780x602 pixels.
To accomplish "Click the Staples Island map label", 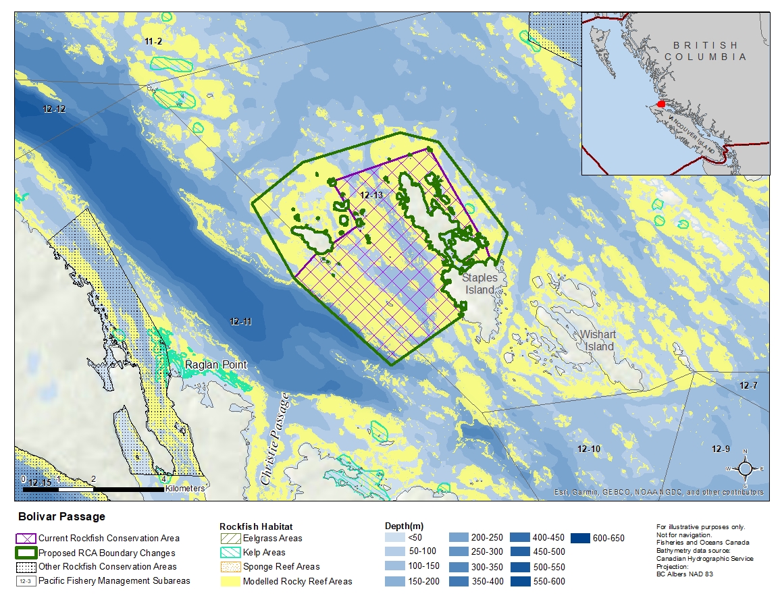I will pos(479,283).
